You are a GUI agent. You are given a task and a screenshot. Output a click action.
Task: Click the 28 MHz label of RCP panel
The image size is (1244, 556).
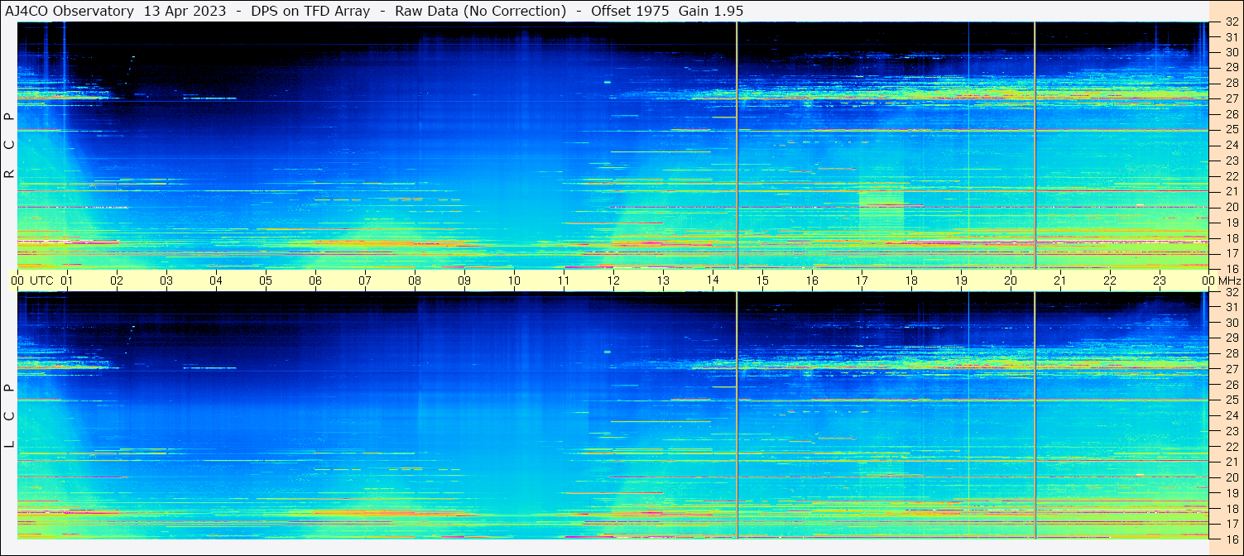[1232, 84]
